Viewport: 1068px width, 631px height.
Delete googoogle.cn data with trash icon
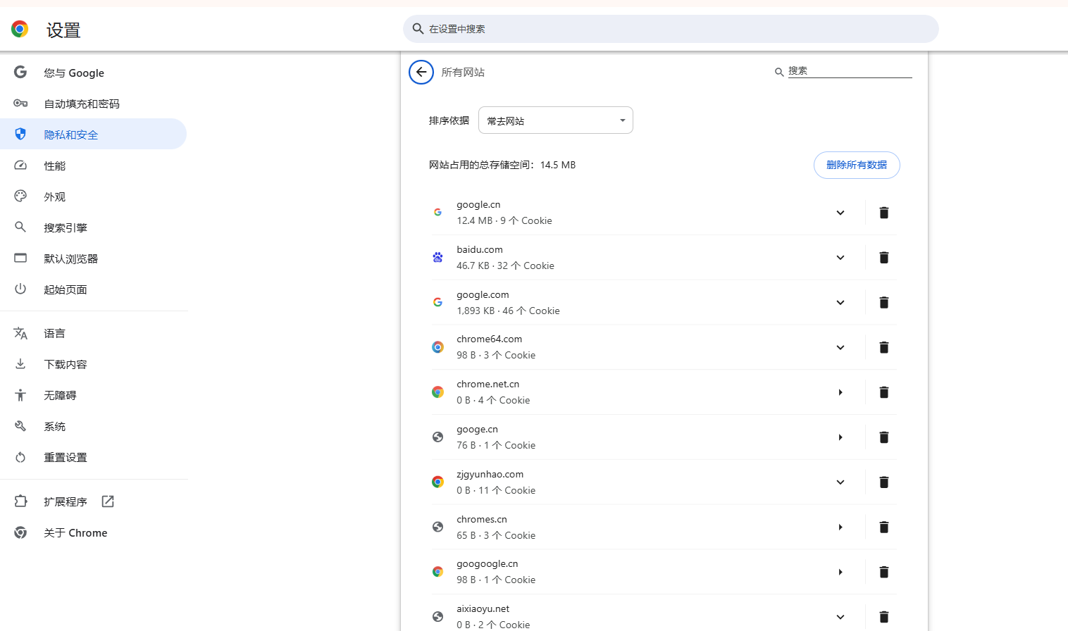coord(884,572)
